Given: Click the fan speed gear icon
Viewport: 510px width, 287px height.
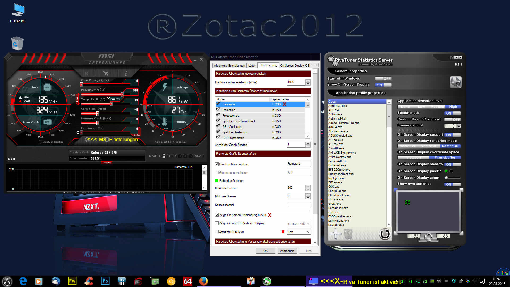Looking at the screenshot, I should 78,132.
